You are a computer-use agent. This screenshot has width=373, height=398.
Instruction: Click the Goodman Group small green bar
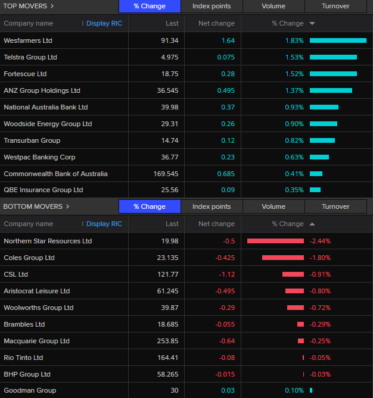click(x=311, y=390)
